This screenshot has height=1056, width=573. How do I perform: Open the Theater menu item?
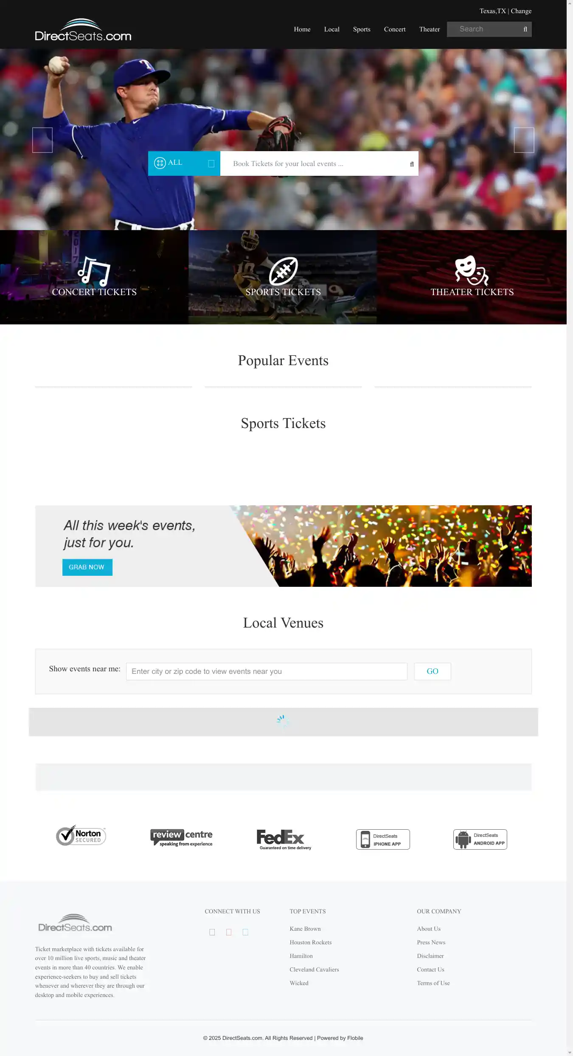pos(430,29)
